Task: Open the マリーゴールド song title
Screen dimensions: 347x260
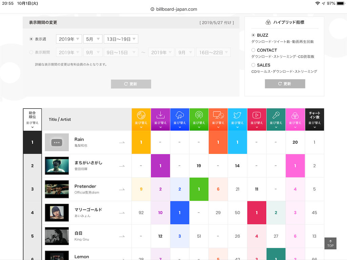Action: click(x=88, y=210)
